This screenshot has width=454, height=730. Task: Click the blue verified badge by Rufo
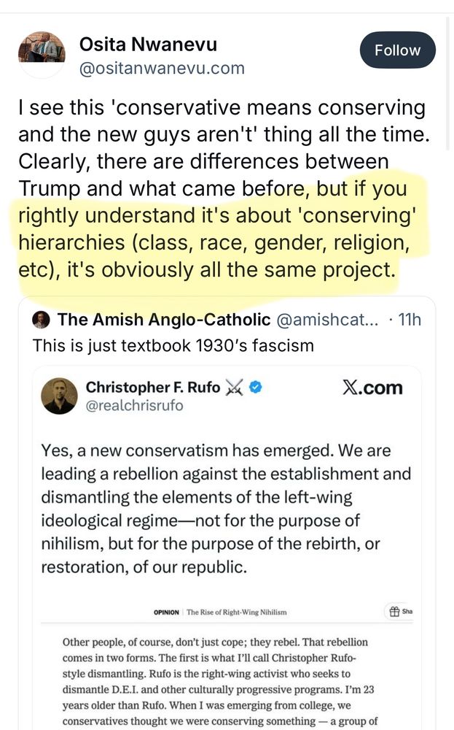pos(256,387)
